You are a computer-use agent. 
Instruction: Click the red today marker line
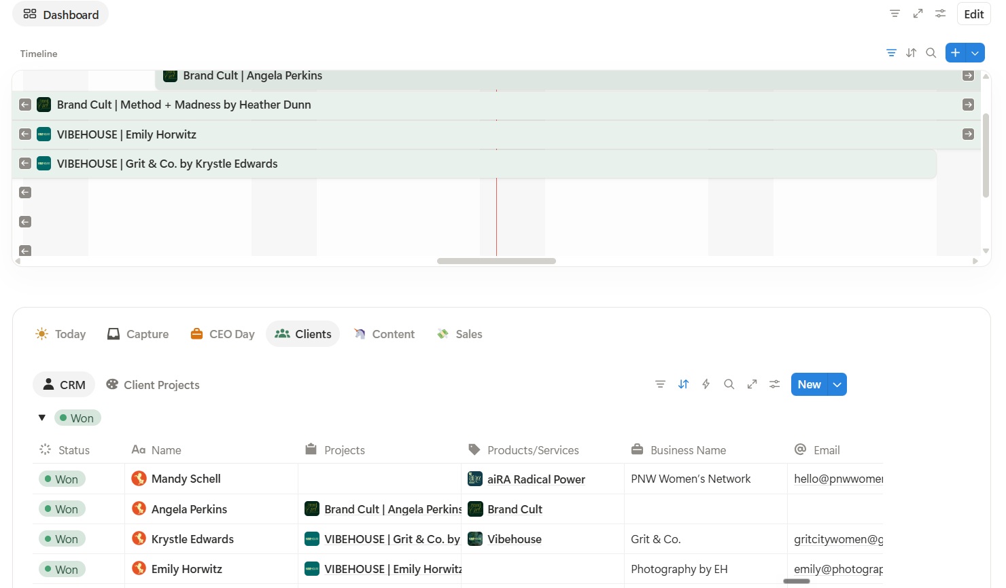click(496, 217)
